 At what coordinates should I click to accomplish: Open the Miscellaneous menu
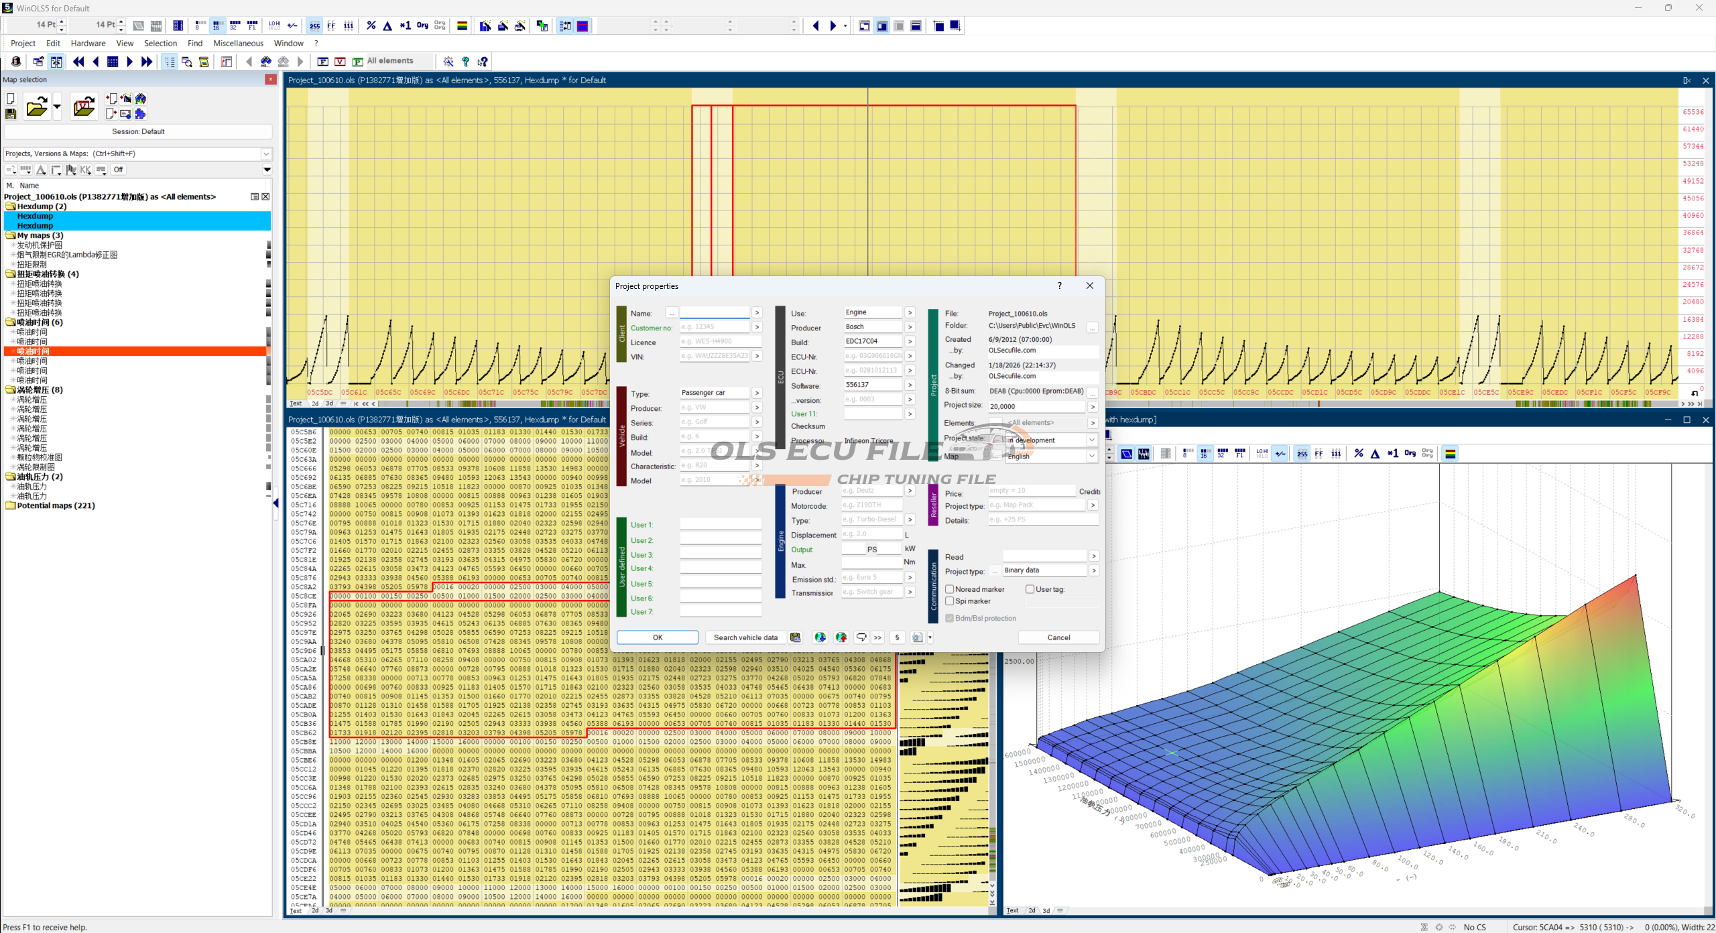pyautogui.click(x=238, y=44)
